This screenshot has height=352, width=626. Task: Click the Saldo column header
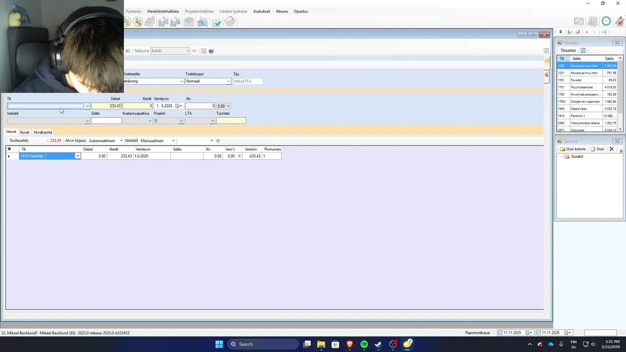point(610,59)
